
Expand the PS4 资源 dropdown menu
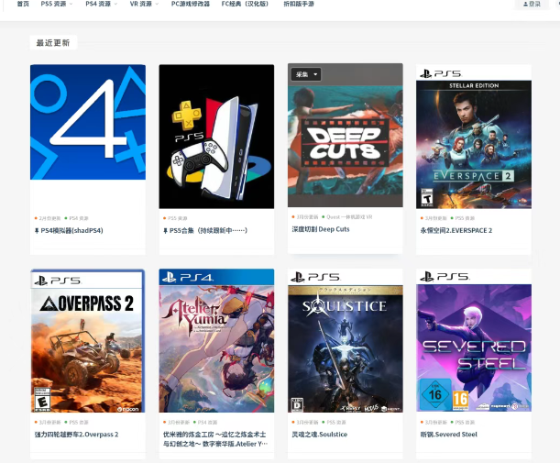pyautogui.click(x=102, y=4)
